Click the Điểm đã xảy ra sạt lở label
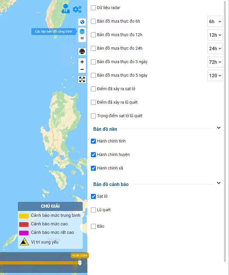The image size is (229, 275). [116, 89]
